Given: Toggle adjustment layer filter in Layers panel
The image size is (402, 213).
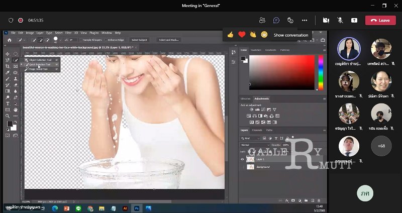Looking at the screenshot, I should tap(270, 139).
